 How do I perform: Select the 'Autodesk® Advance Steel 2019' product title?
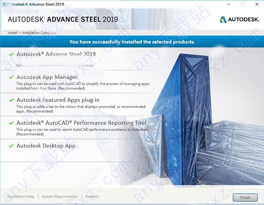56,54
